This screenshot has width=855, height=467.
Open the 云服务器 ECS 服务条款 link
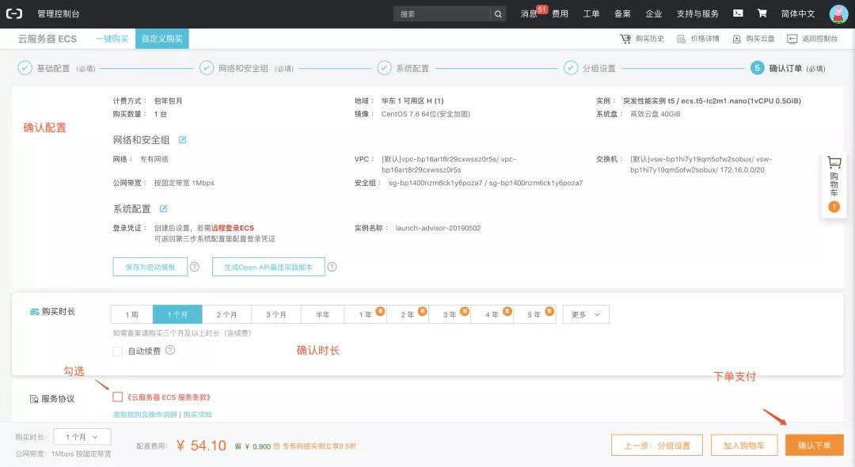pyautogui.click(x=169, y=397)
